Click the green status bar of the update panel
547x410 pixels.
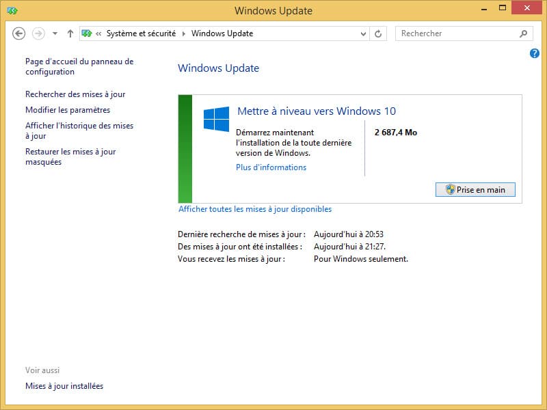click(185, 148)
